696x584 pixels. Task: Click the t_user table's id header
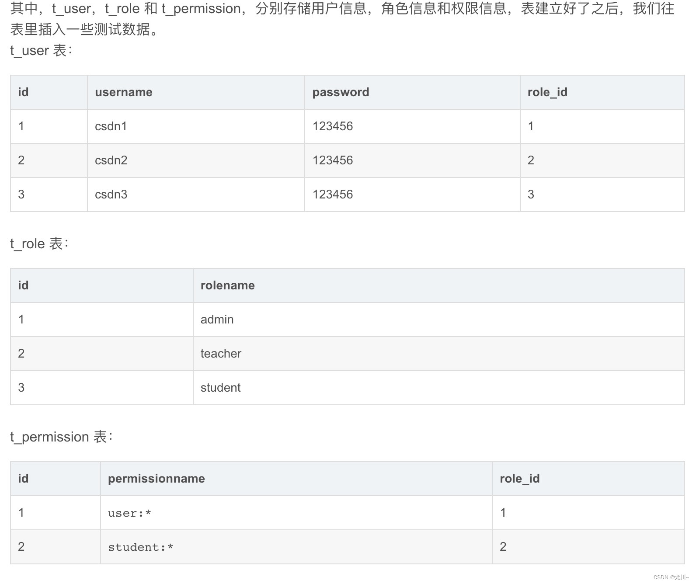[x=49, y=92]
